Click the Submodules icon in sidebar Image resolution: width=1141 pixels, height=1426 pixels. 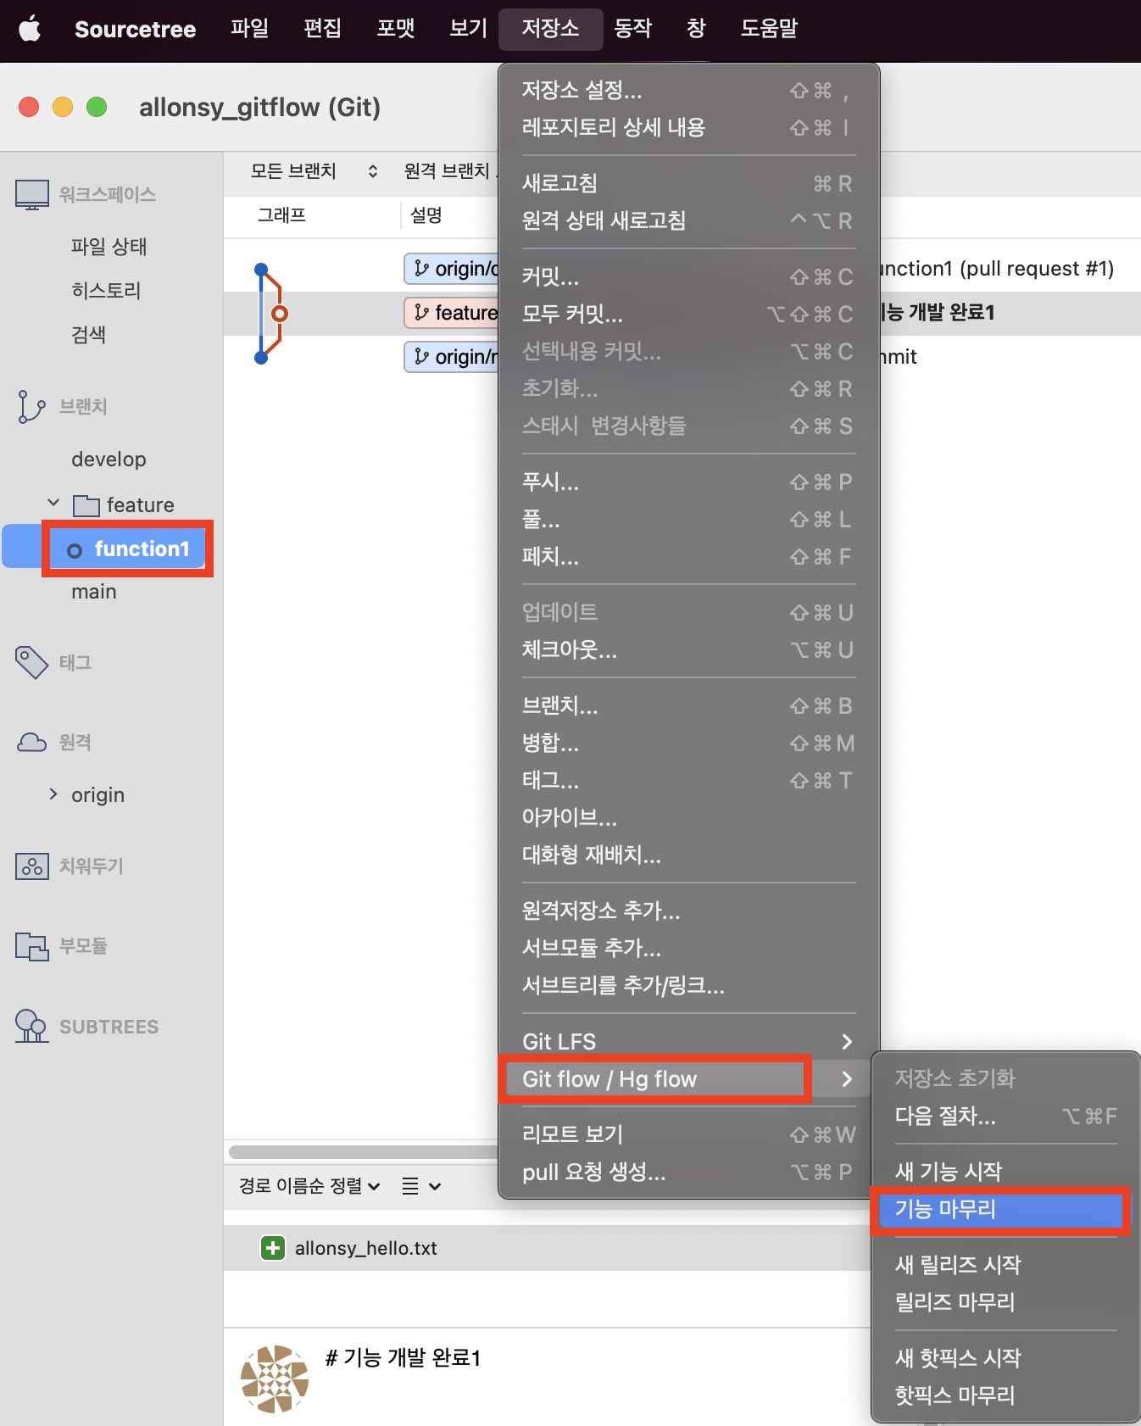(x=32, y=946)
